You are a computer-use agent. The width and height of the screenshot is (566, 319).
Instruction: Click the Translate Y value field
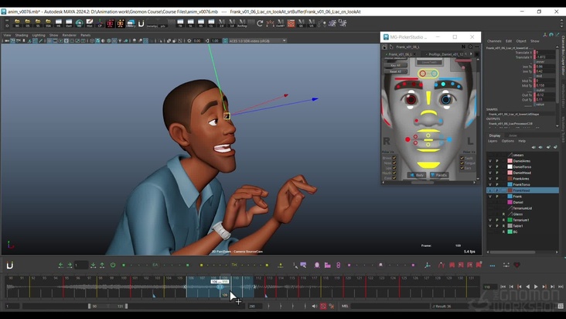coord(545,57)
